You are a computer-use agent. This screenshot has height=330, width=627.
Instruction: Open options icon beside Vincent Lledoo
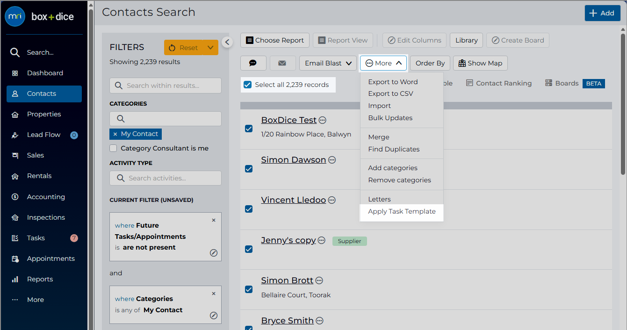(x=332, y=200)
